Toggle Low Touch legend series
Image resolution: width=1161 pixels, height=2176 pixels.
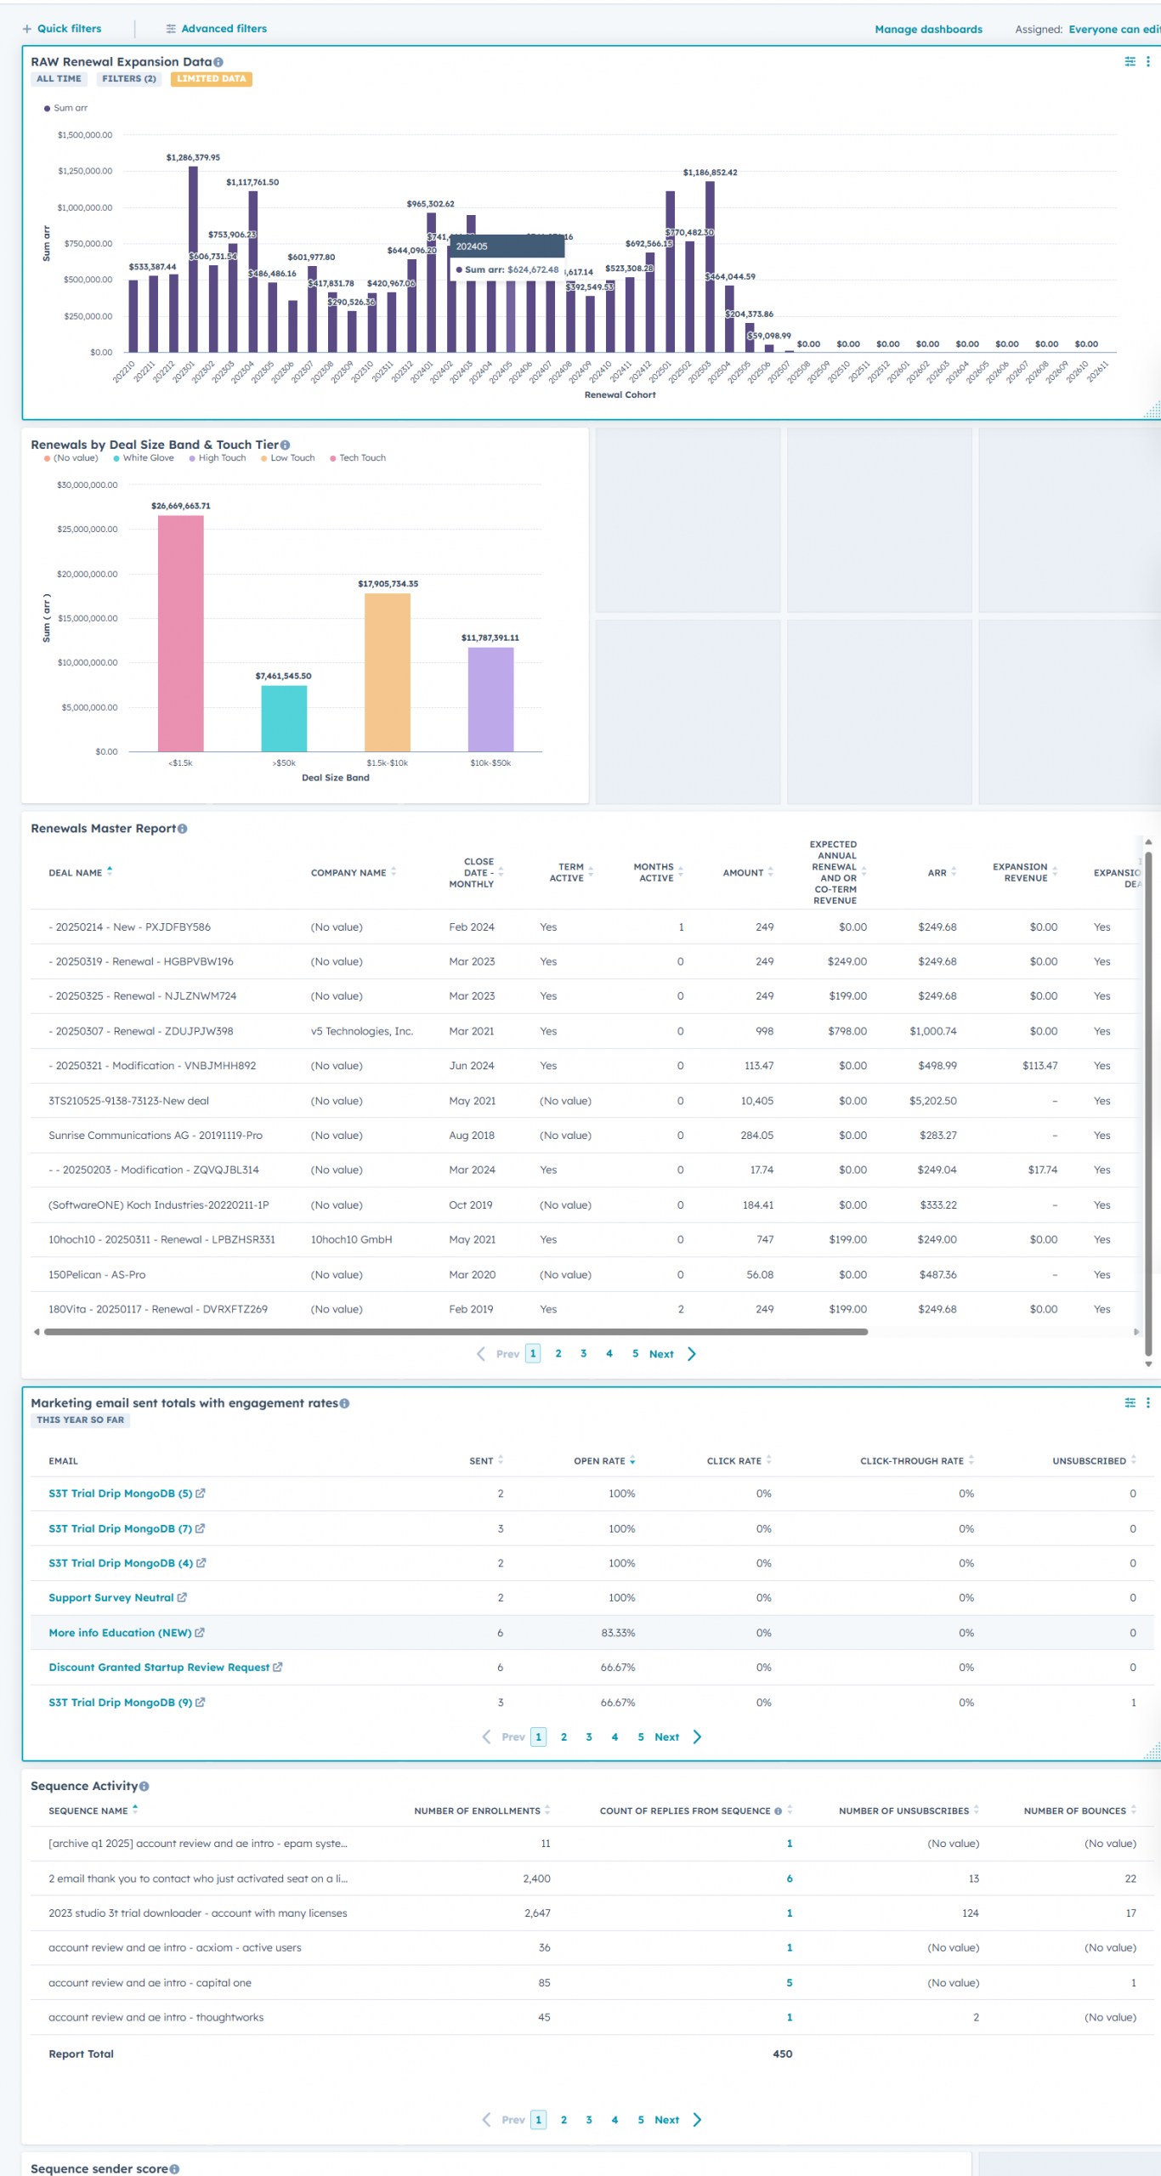[287, 458]
